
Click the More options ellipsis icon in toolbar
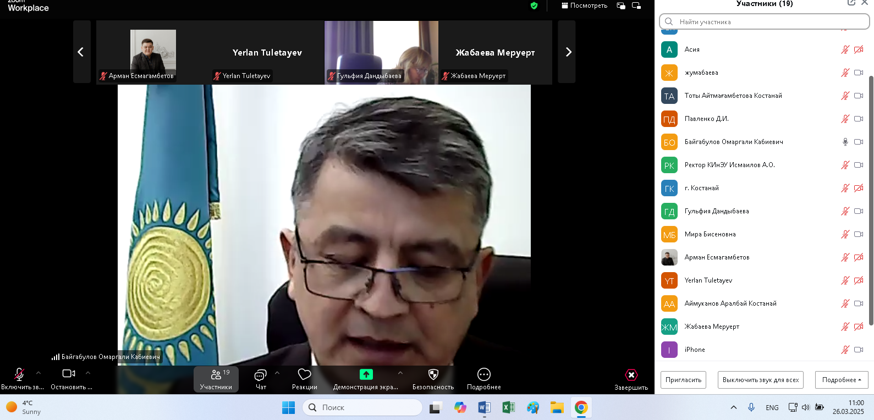pos(483,375)
